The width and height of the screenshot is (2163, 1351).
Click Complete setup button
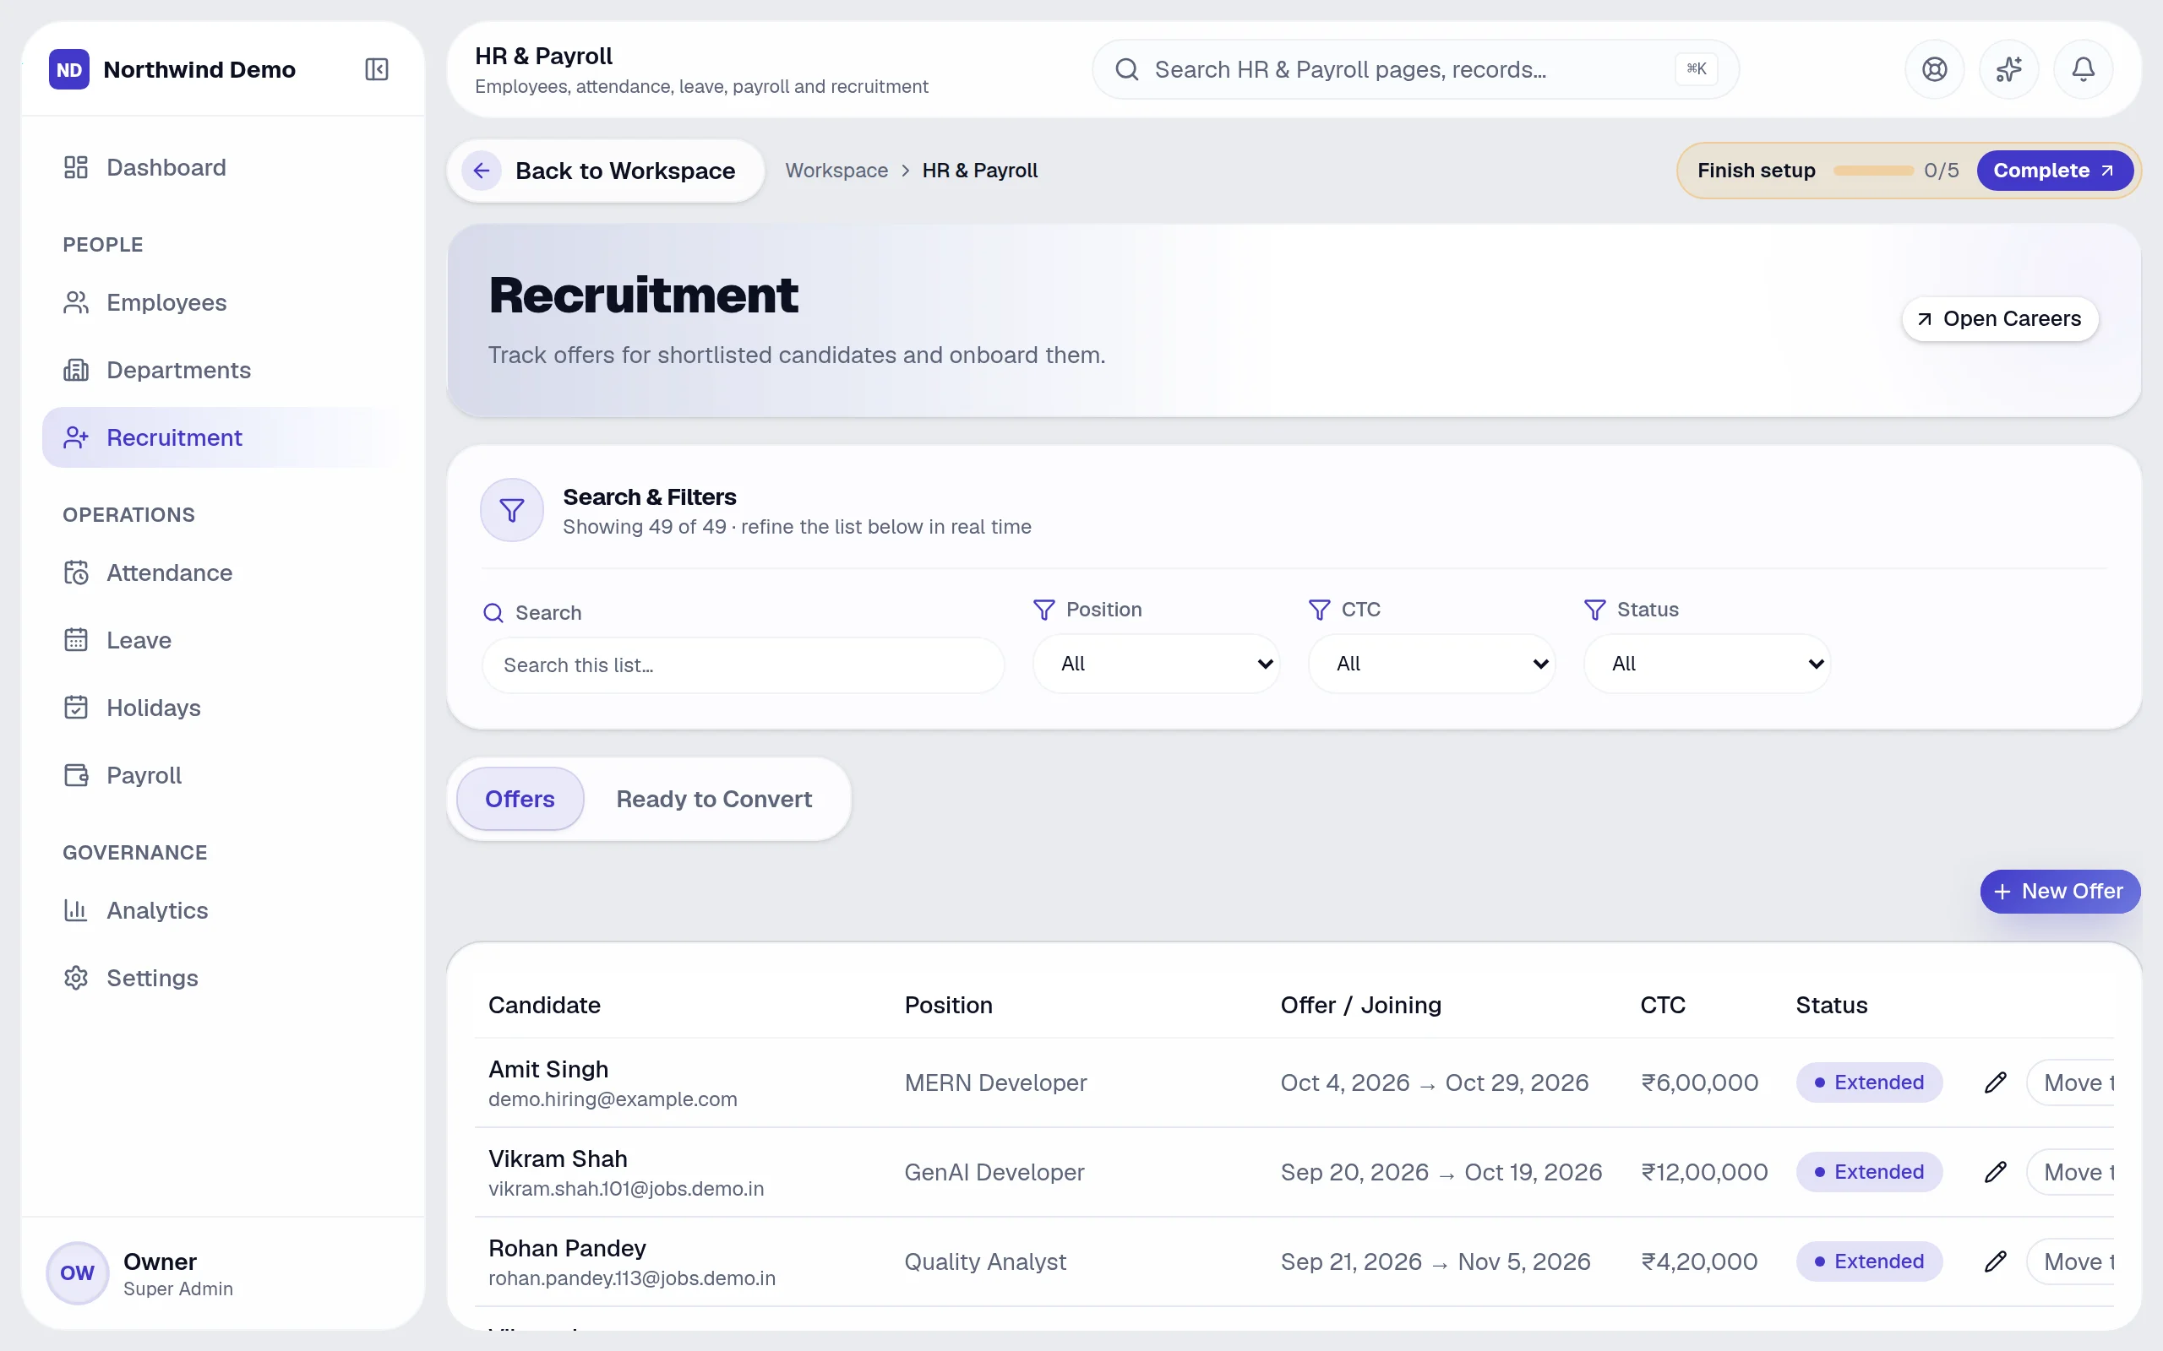click(x=2055, y=171)
